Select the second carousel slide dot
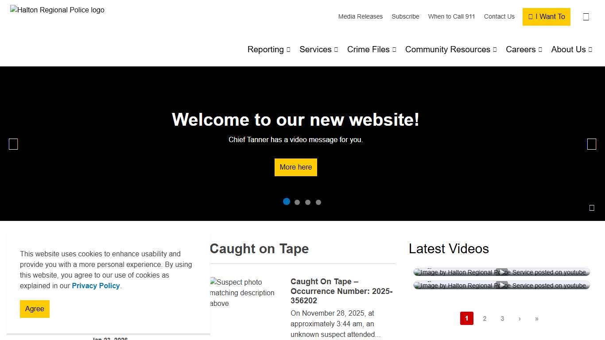This screenshot has width=605, height=340. pyautogui.click(x=297, y=202)
